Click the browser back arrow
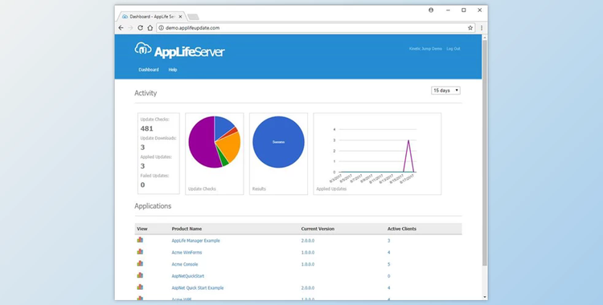The height and width of the screenshot is (305, 603). [x=121, y=28]
